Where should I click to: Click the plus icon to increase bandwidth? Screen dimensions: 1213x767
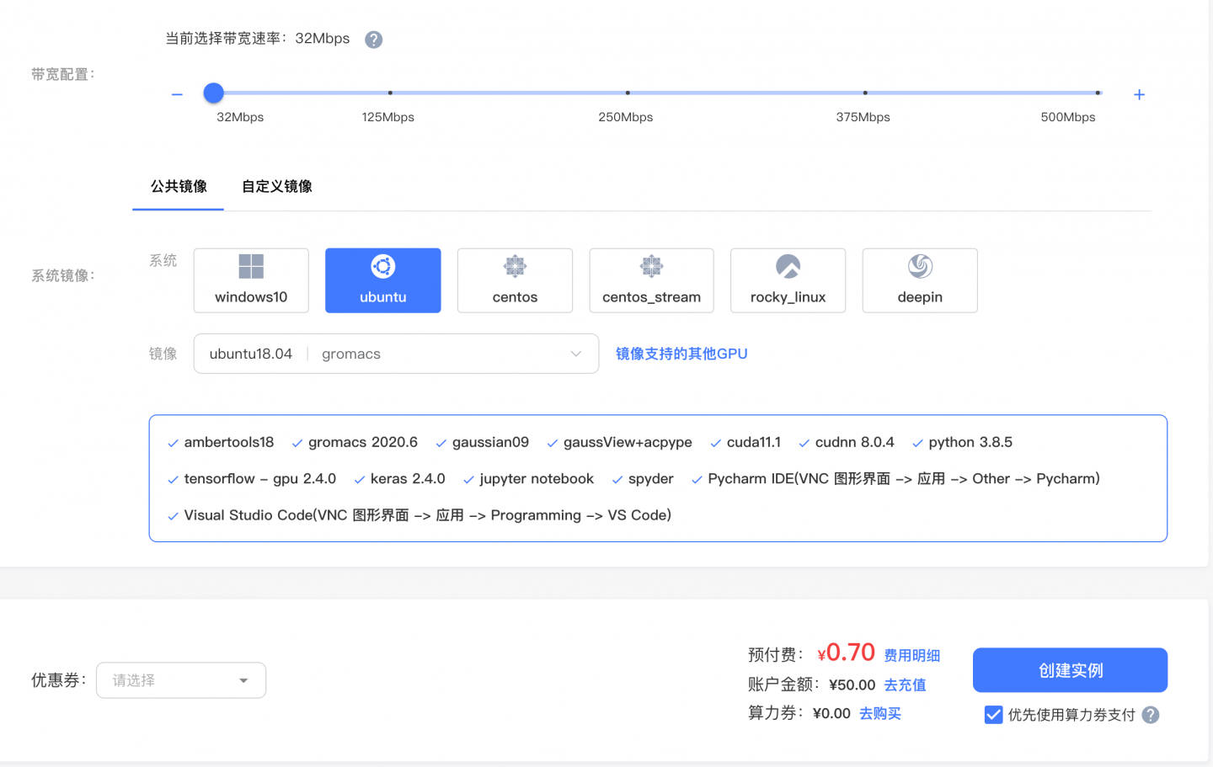tap(1139, 95)
